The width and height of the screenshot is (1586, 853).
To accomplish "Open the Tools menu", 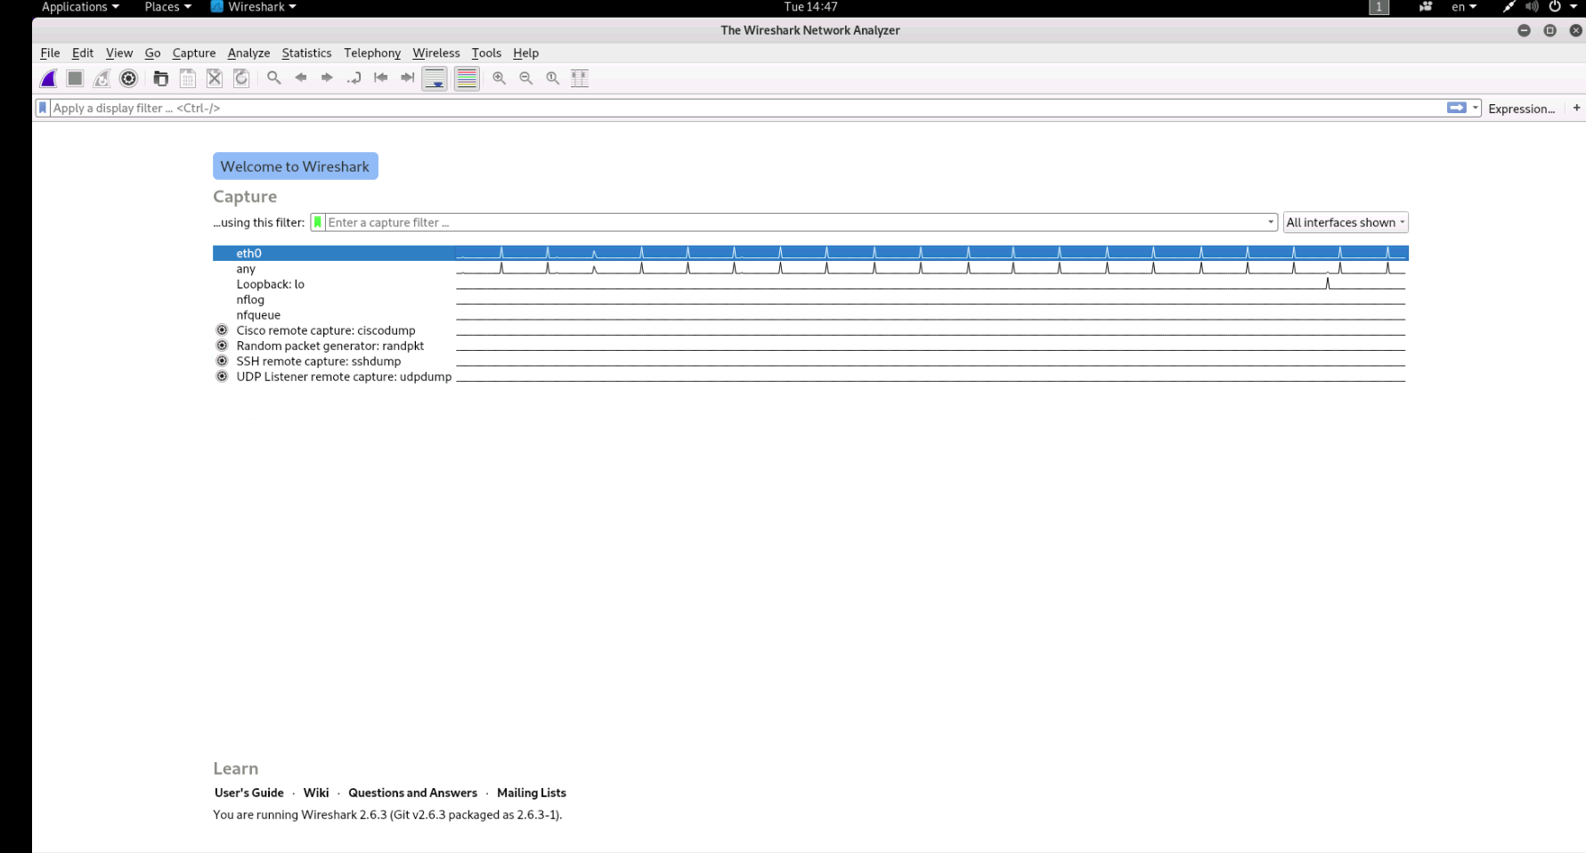I will click(x=486, y=53).
